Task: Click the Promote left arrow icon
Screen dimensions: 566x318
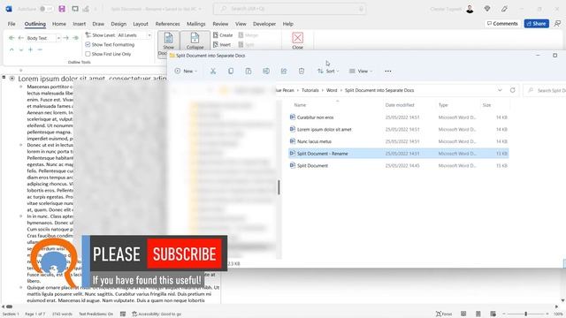Action: [21, 38]
